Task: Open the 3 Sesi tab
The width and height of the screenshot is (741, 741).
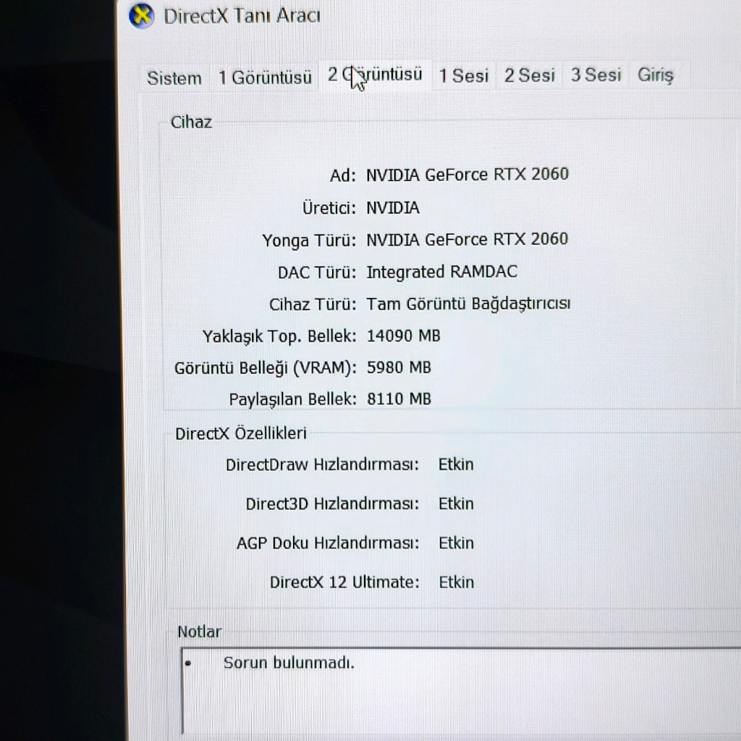Action: (596, 75)
